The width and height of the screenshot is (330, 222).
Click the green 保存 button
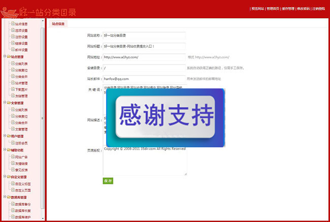[108, 181]
